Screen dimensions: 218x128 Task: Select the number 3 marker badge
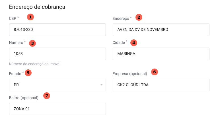(x=33, y=43)
